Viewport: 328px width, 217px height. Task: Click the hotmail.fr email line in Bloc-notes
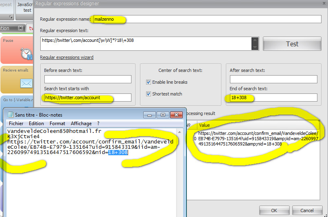point(54,131)
